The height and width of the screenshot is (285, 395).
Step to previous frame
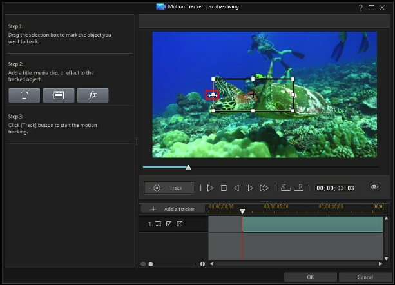236,188
